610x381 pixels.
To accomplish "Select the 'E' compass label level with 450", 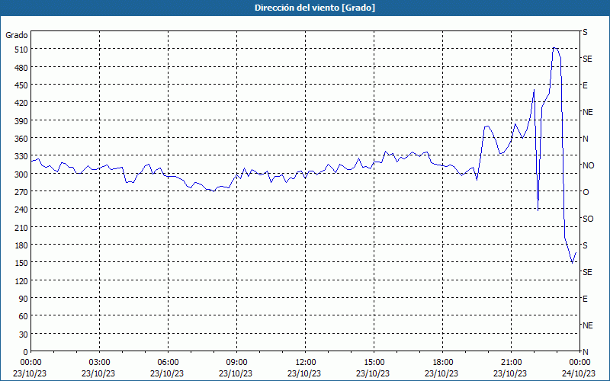I will tap(585, 85).
